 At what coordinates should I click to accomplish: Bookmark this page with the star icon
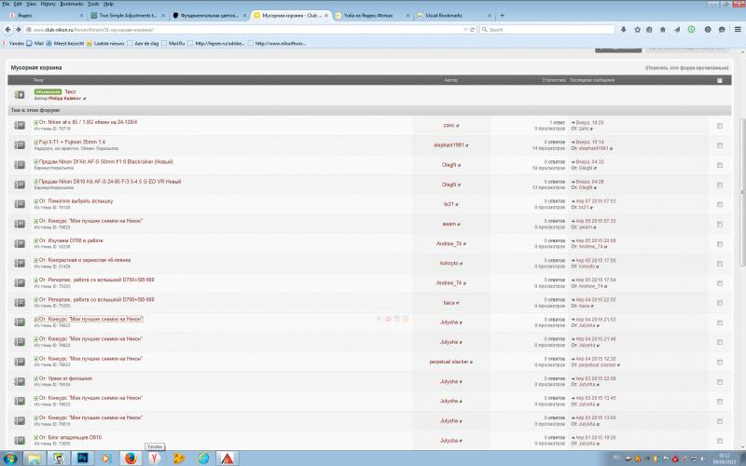tap(637, 30)
